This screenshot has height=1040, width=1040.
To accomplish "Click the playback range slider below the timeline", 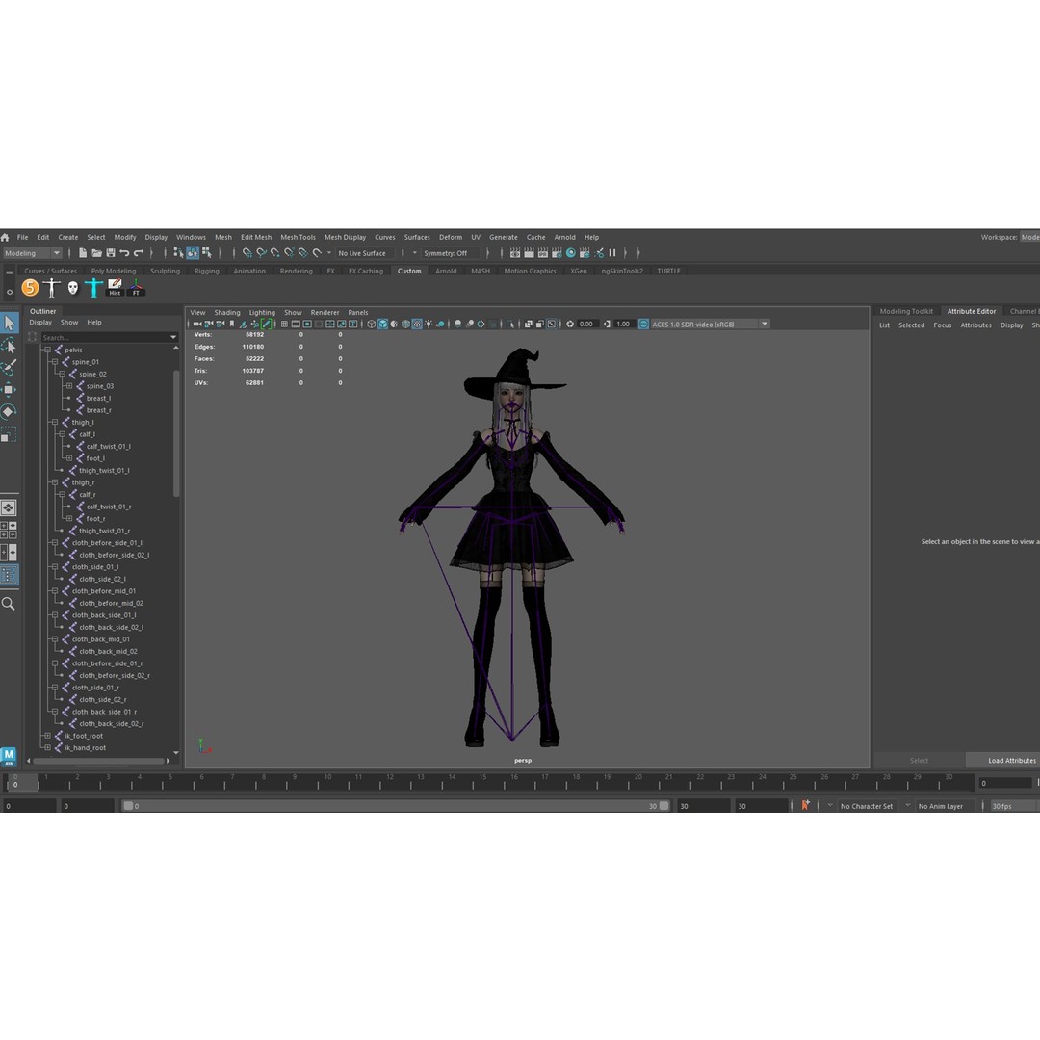I will click(395, 806).
